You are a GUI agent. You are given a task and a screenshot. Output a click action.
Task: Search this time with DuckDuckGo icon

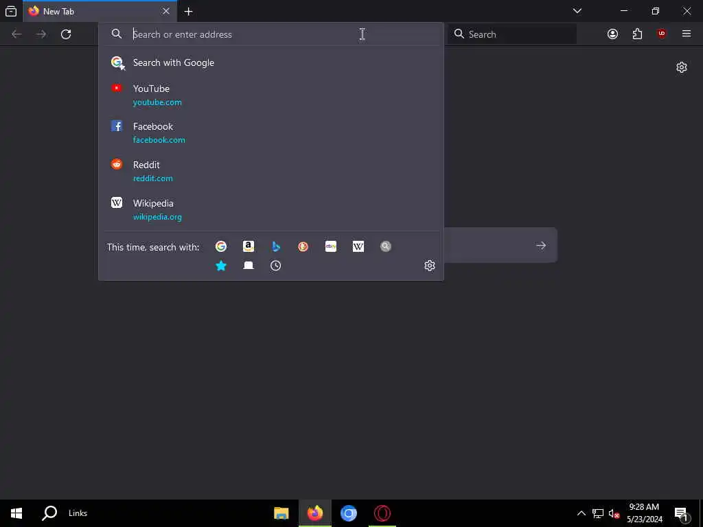coord(303,246)
